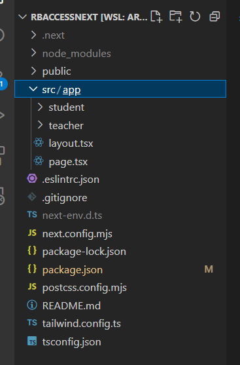Click the M modified badge on package.json

coord(209,269)
